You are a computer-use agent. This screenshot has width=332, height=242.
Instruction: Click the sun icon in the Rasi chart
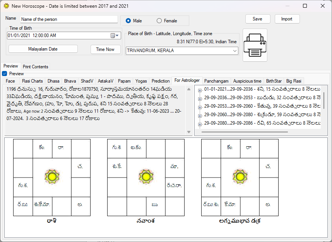coord(52,176)
